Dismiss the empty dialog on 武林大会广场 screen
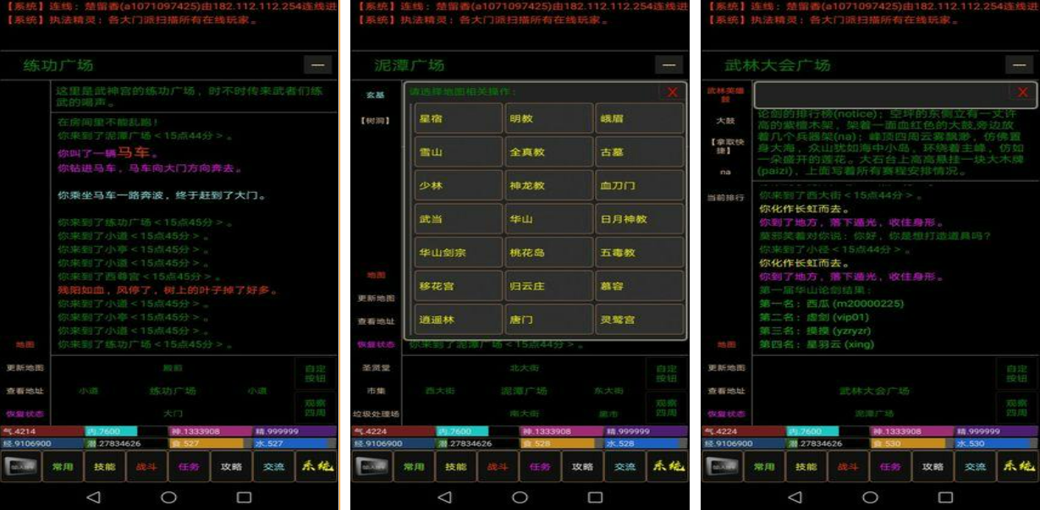 pyautogui.click(x=1022, y=92)
